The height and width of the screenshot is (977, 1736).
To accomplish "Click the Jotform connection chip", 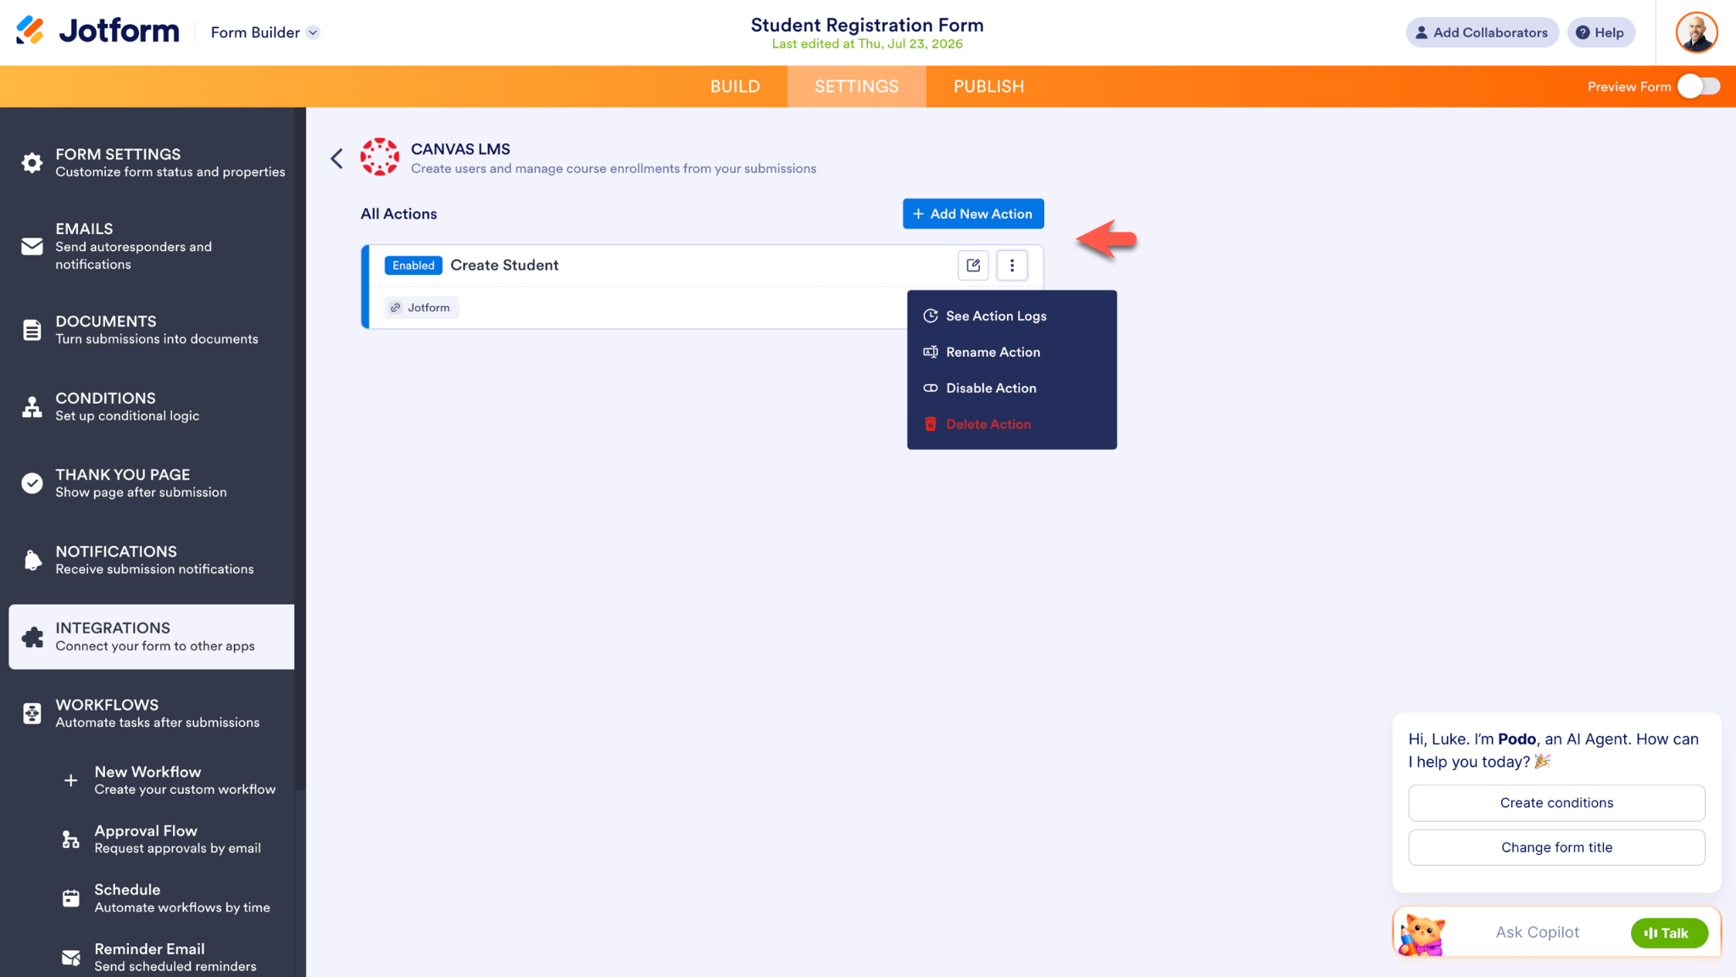I will (x=421, y=308).
